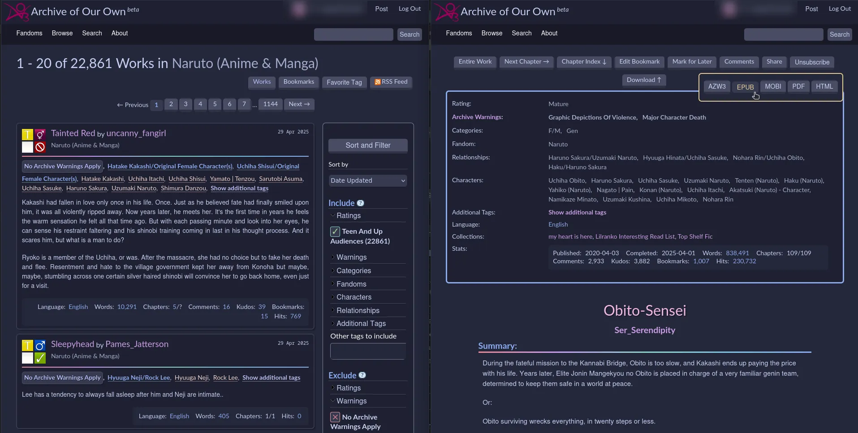Download the work as HTML
This screenshot has height=433, width=858.
(x=824, y=86)
